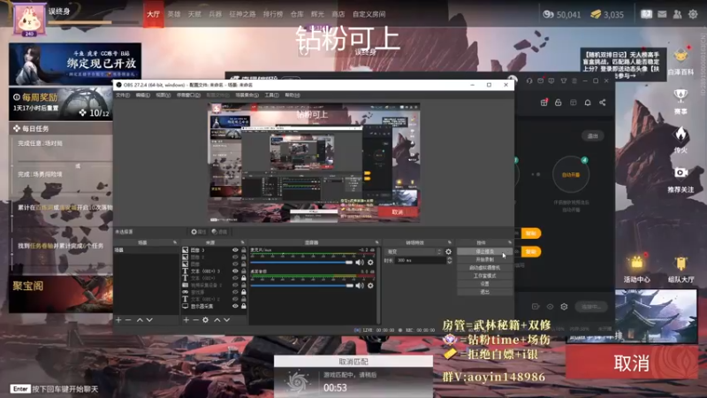
Task: Open the gift box icon in streaming tool
Action: pyautogui.click(x=544, y=103)
